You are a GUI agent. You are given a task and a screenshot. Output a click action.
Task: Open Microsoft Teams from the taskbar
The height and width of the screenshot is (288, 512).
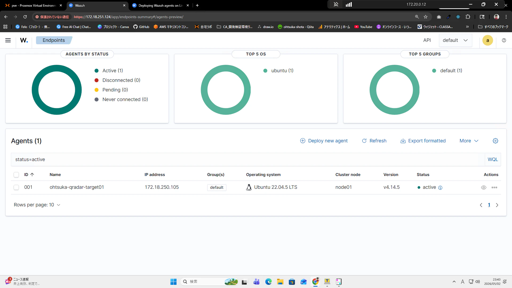pyautogui.click(x=257, y=282)
